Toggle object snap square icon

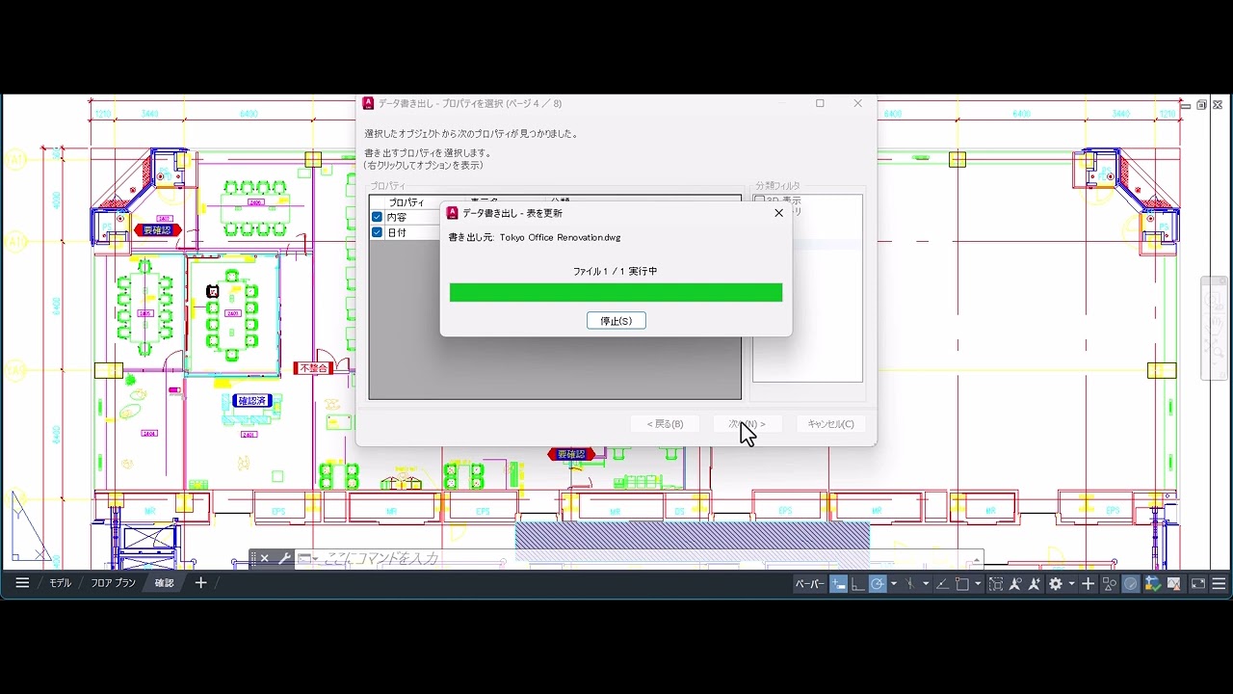pyautogui.click(x=961, y=584)
